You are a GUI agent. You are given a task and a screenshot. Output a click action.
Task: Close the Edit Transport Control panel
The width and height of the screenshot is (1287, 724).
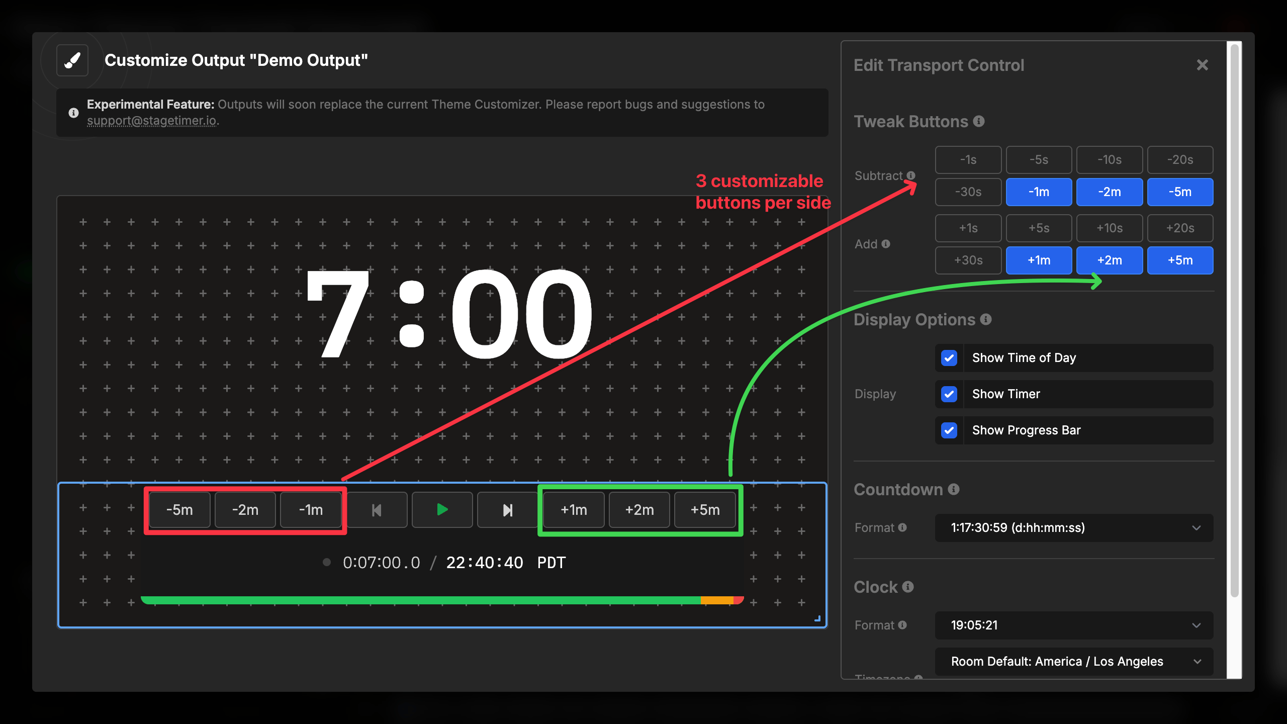point(1202,64)
